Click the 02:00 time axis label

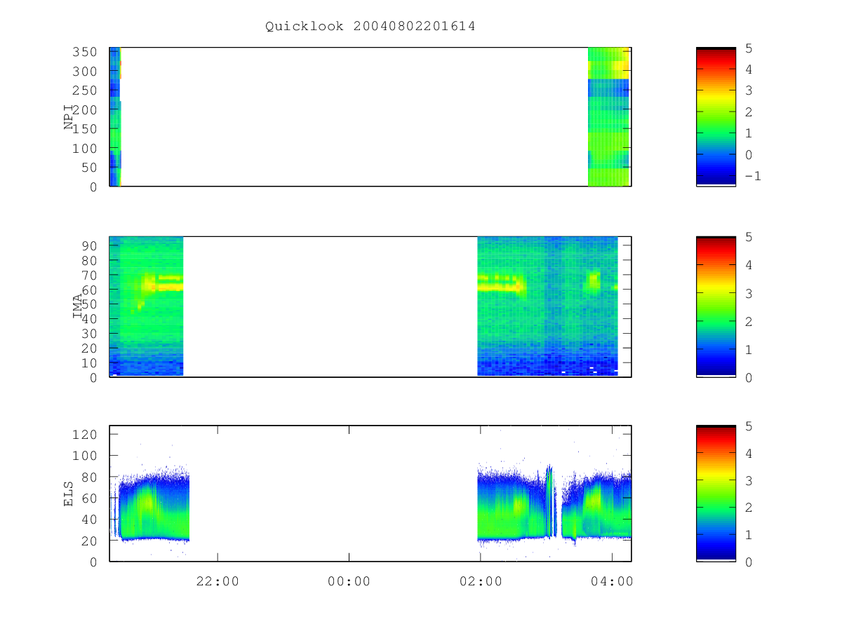coord(481,581)
